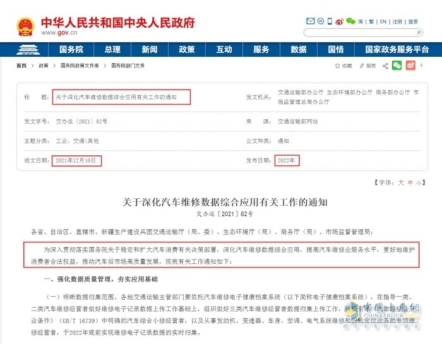Click the chat bubble icon in header
This screenshot has width=442, height=344.
[321, 21]
